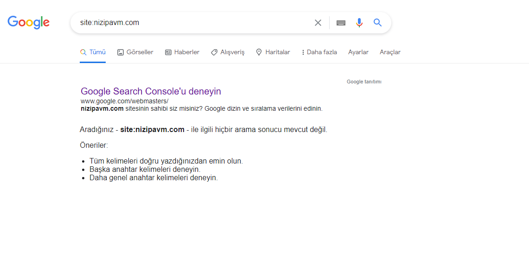
Task: Click 'Daha genel anahtar kelimeleri deneyin.' suggestion
Action: 153,178
